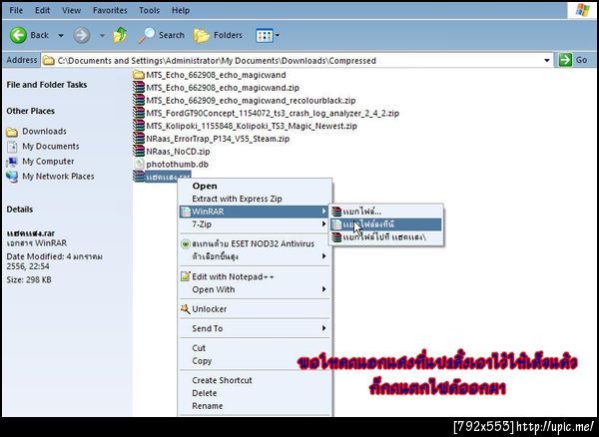Screen dimensions: 599x437
Task: Choose Copy in the context menu
Action: point(255,360)
